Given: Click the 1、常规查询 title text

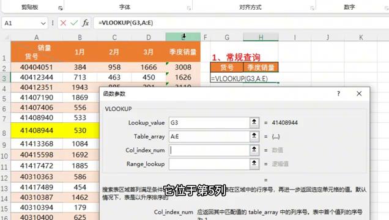Looking at the screenshot, I should (x=236, y=57).
